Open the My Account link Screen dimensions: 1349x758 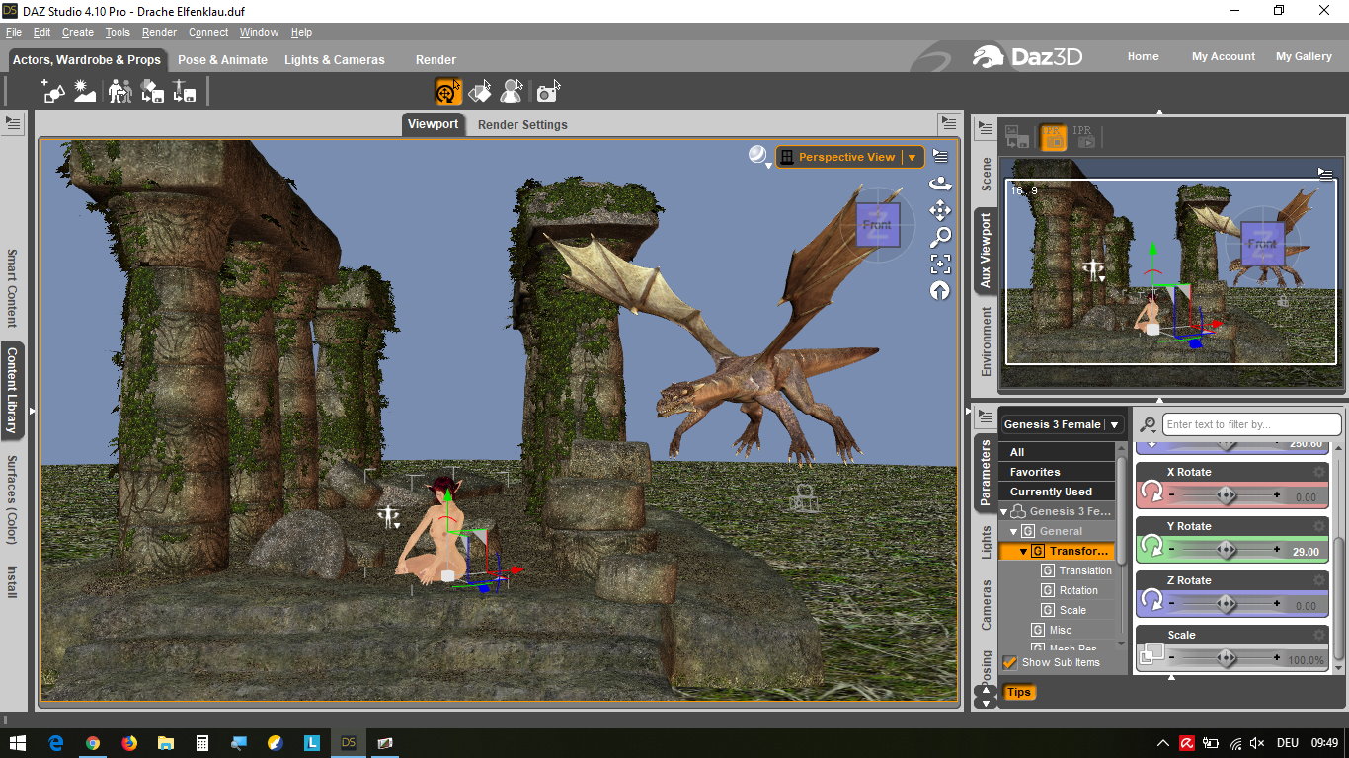coord(1223,56)
